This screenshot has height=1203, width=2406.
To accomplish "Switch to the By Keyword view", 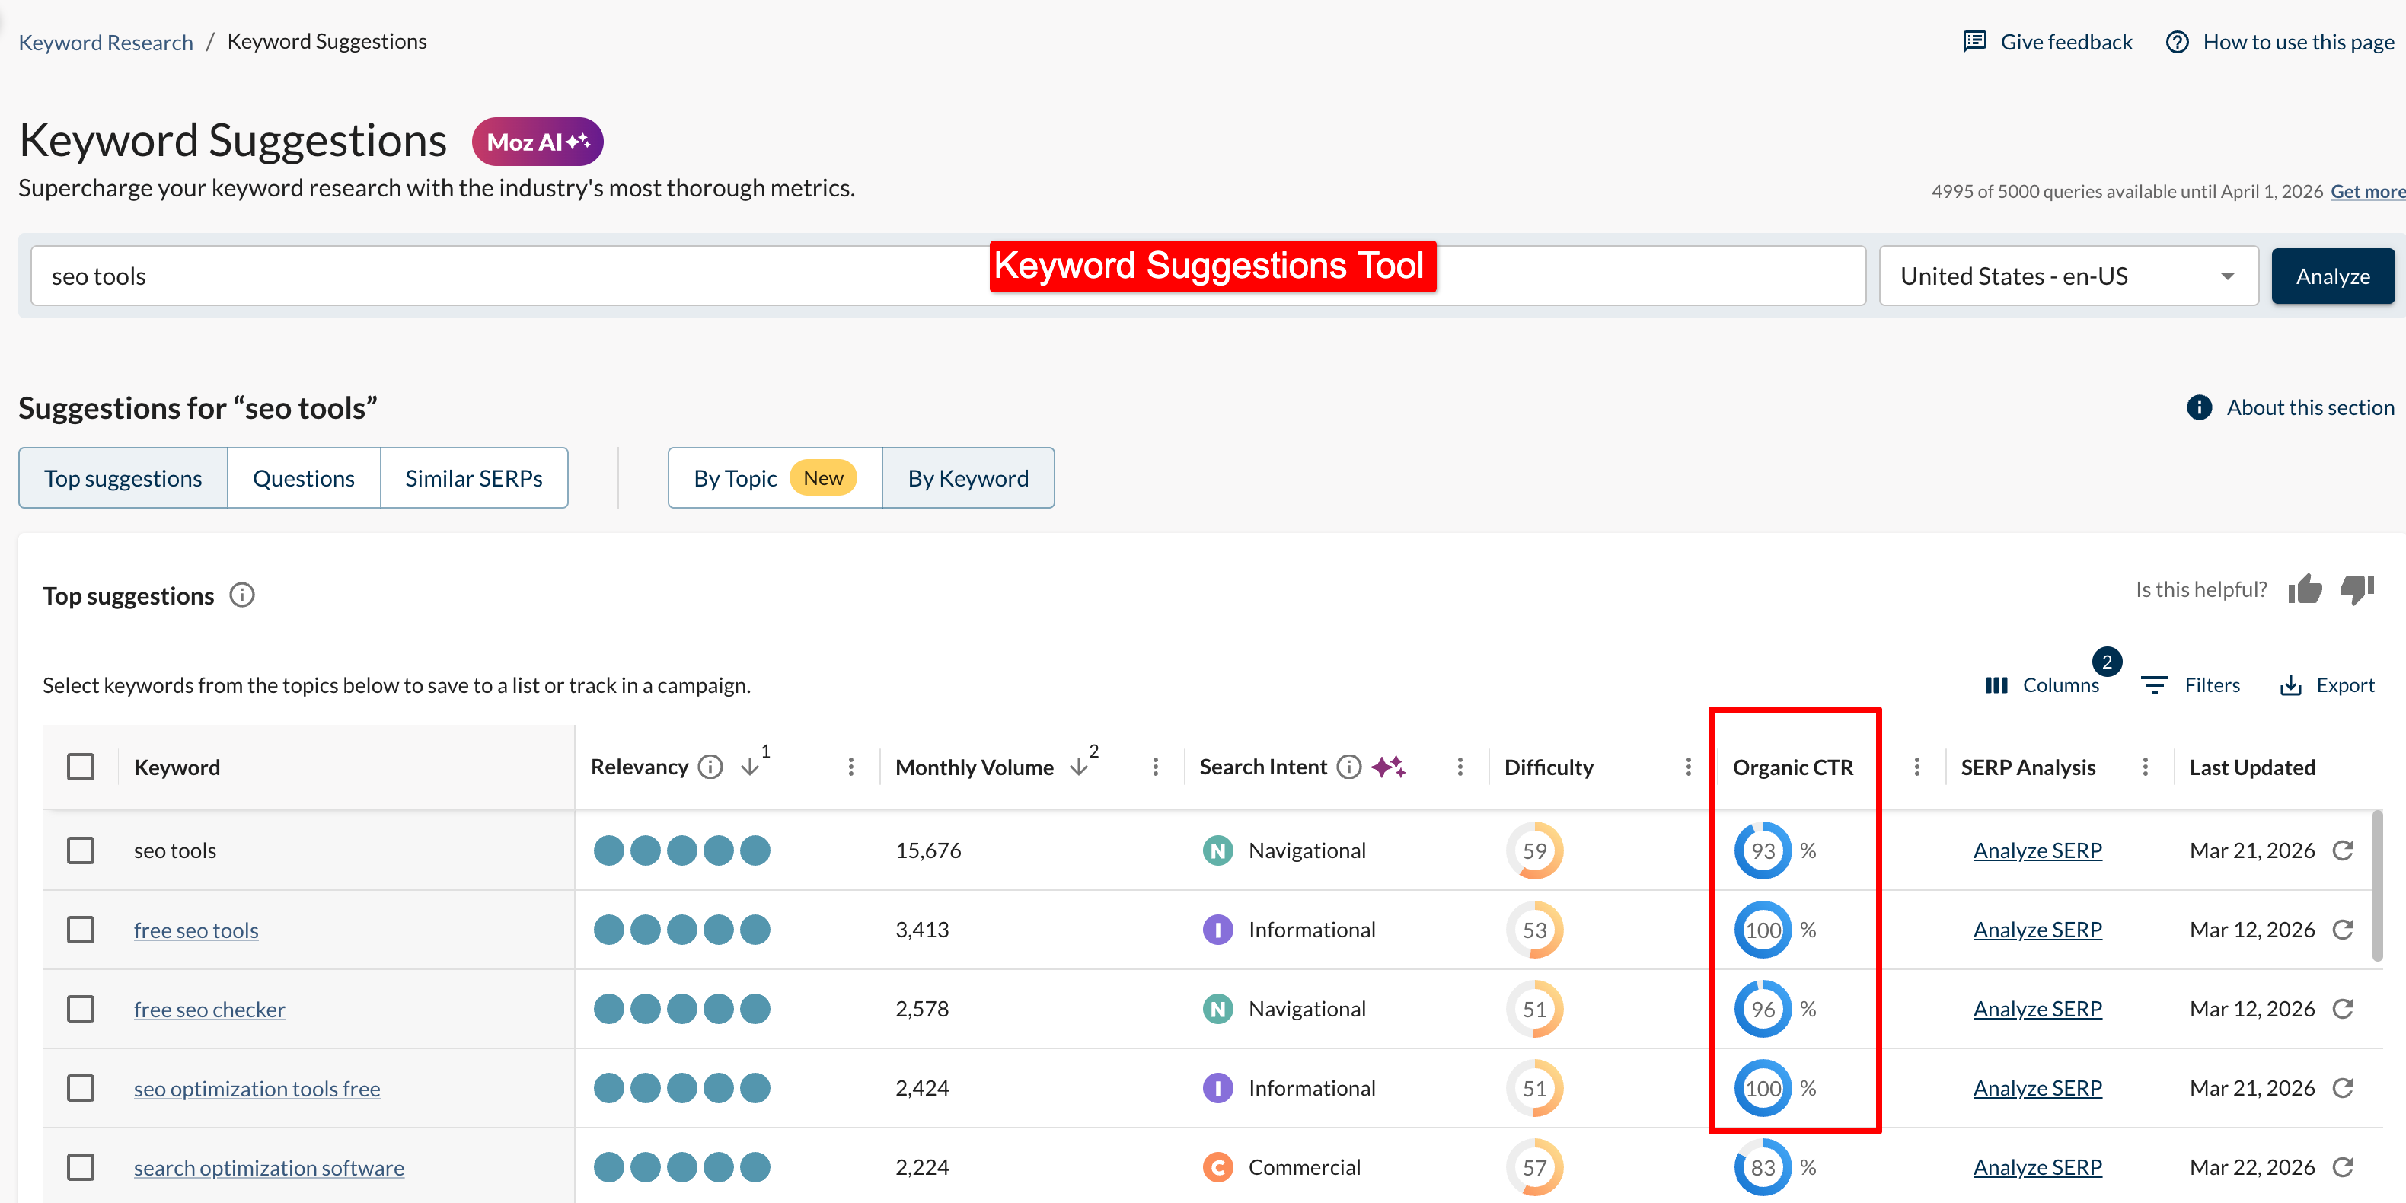I will pos(968,477).
